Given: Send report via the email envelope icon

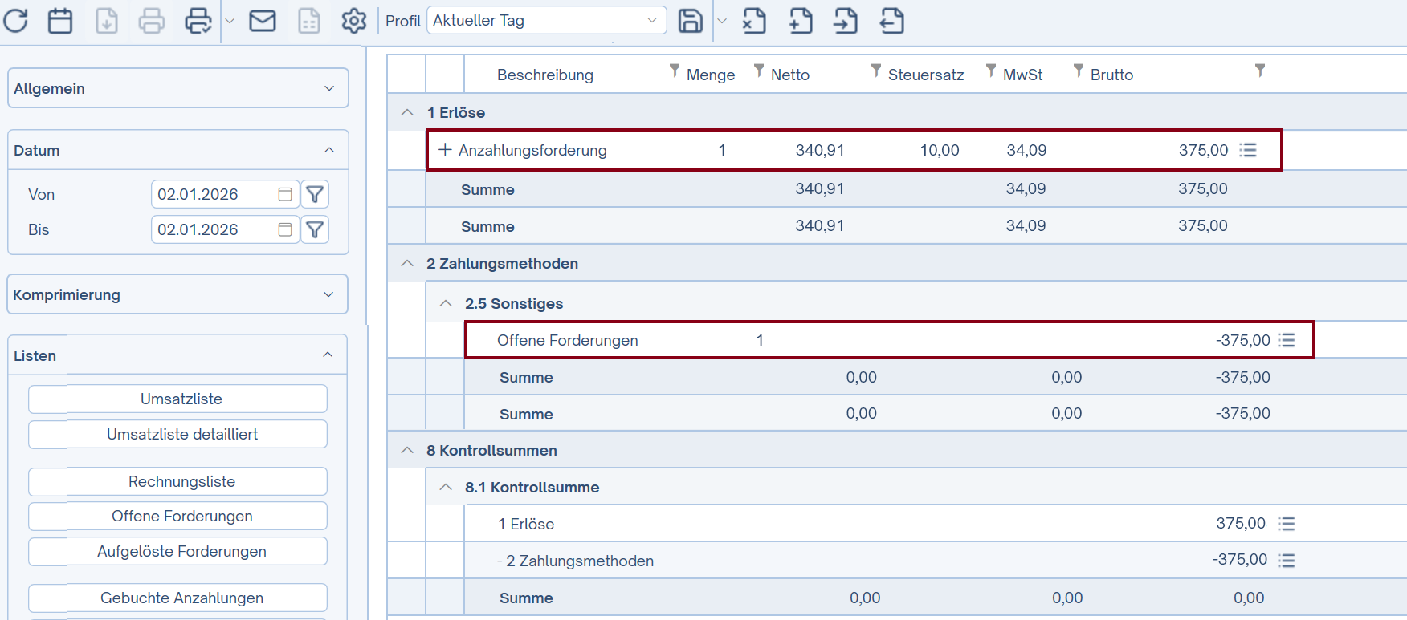Looking at the screenshot, I should pos(263,21).
